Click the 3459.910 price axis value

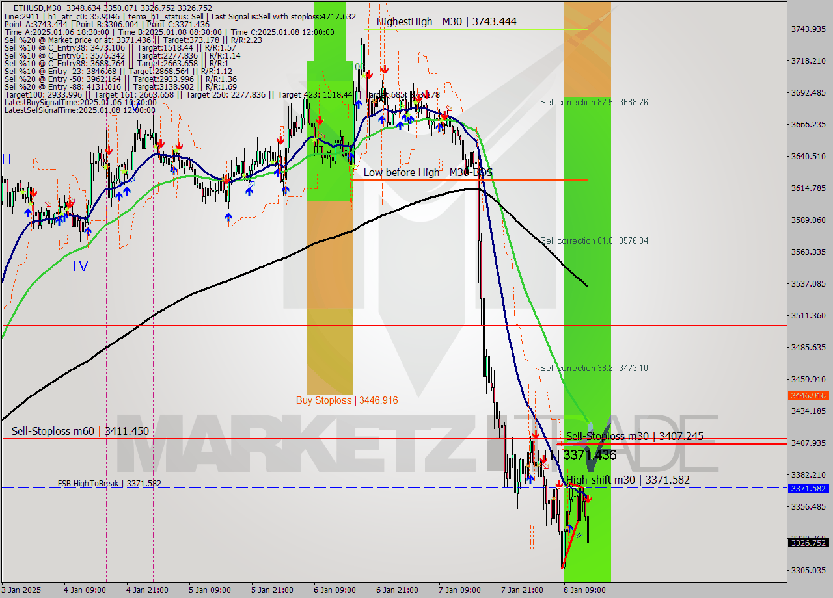point(808,379)
